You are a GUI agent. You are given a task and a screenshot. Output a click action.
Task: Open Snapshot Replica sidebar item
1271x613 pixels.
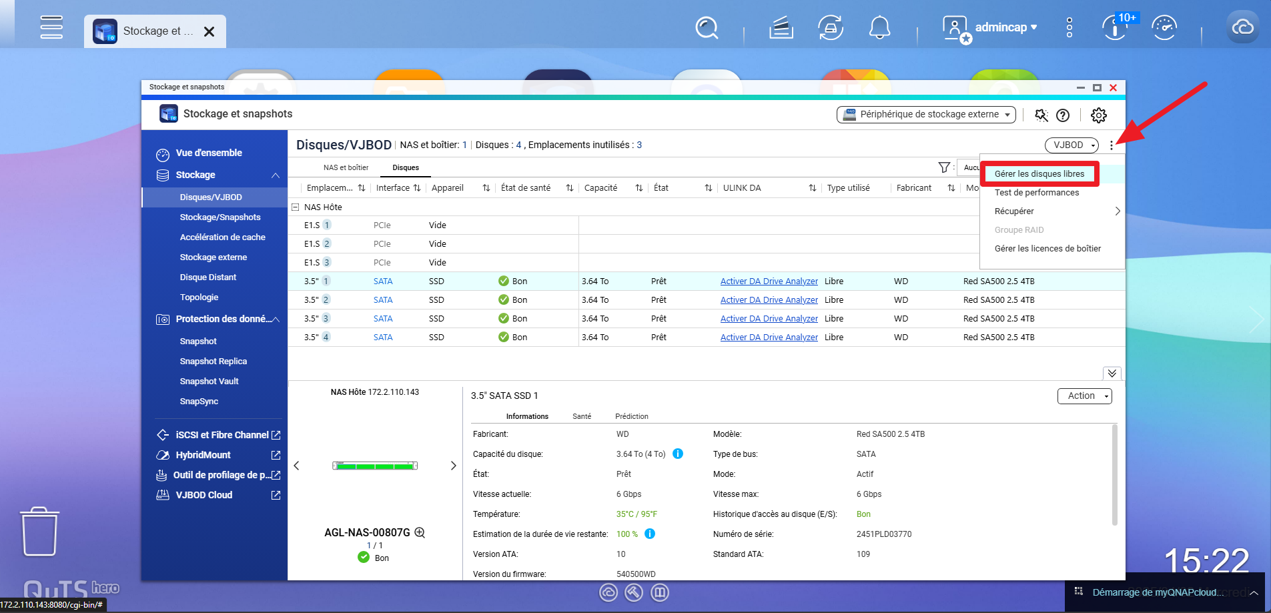(x=214, y=362)
